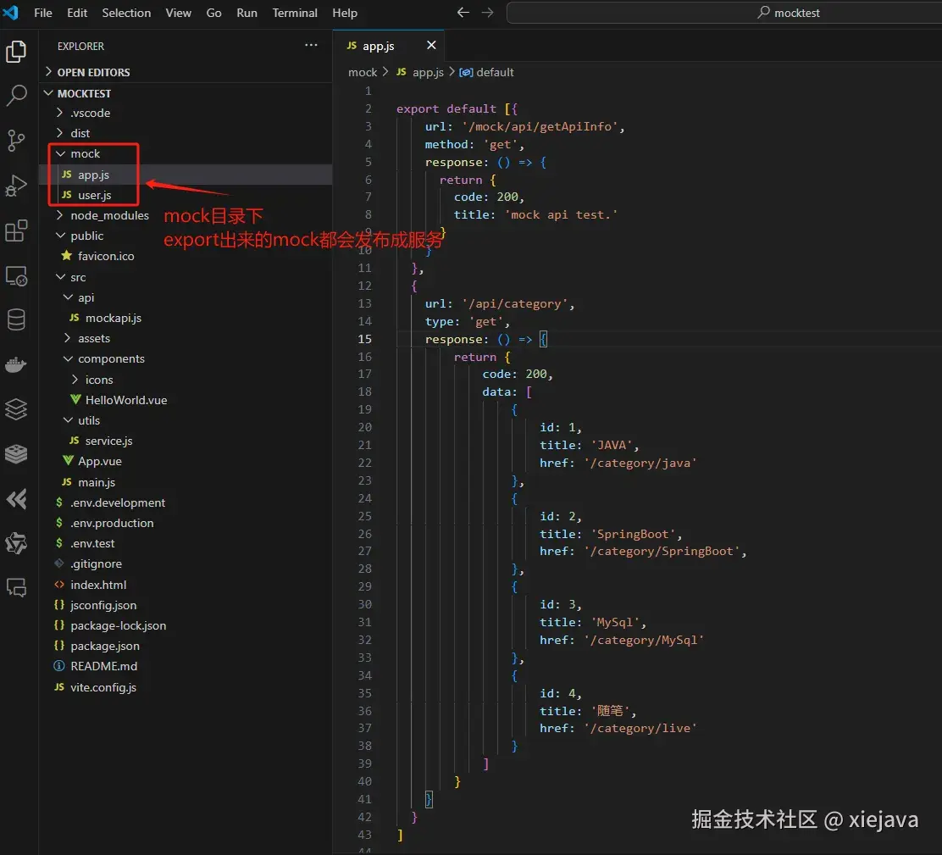The width and height of the screenshot is (942, 855).
Task: Open the Extensions view
Action: 16,230
